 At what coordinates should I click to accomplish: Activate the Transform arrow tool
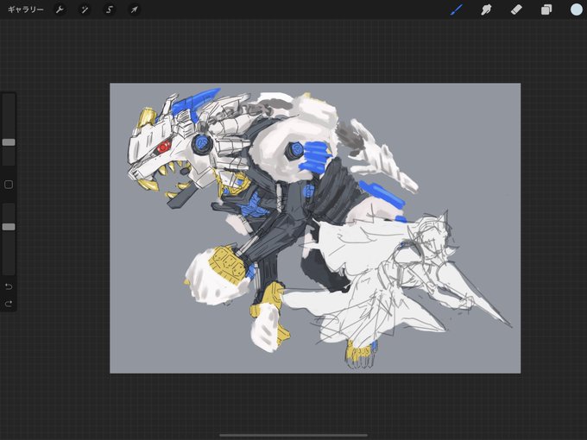tap(134, 9)
